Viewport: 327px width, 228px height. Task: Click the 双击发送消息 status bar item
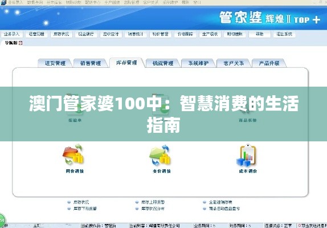pos(312,226)
